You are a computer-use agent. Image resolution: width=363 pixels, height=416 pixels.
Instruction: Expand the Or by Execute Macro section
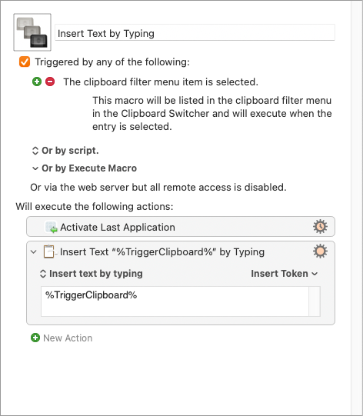click(85, 168)
